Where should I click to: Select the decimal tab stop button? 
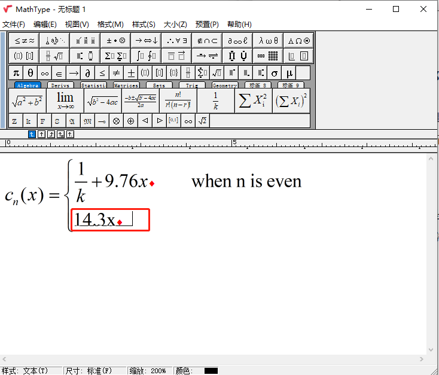[70, 135]
